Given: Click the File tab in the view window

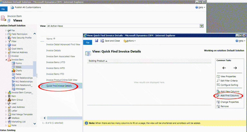Looking at the screenshot, I should pos(87,42).
